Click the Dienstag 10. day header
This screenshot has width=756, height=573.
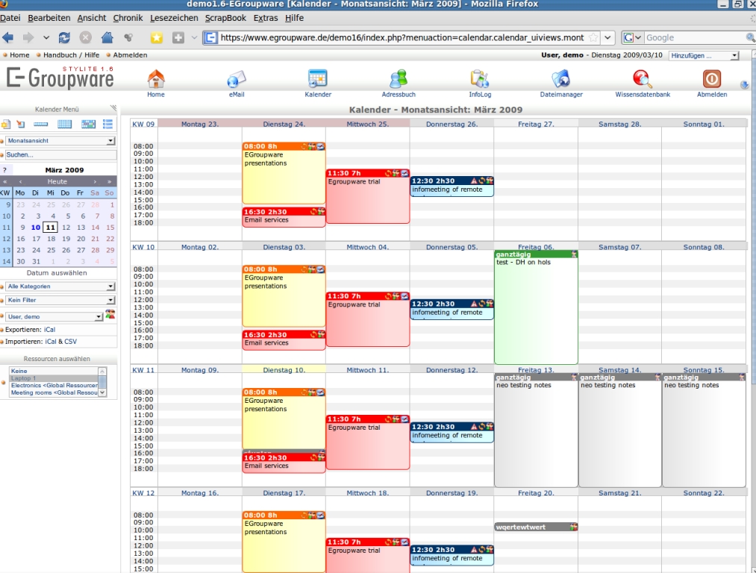284,370
